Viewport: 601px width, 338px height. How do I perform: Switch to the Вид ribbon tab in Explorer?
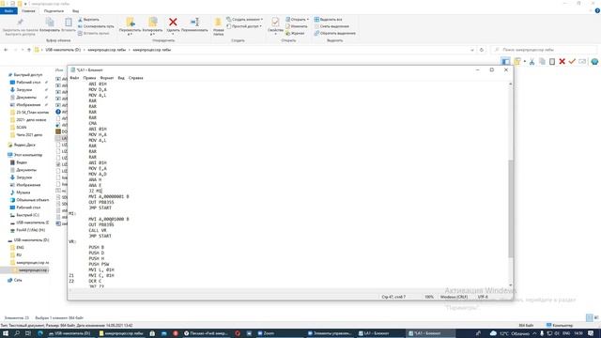click(75, 11)
